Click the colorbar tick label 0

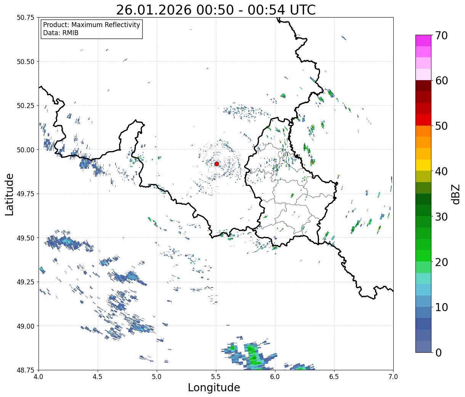(x=438, y=352)
